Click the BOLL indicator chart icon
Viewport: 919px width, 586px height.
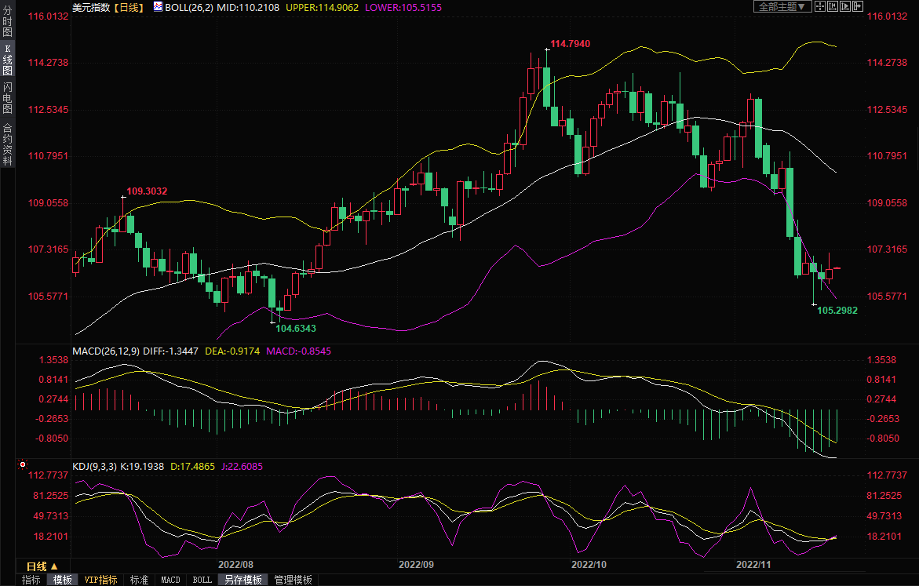(x=158, y=6)
